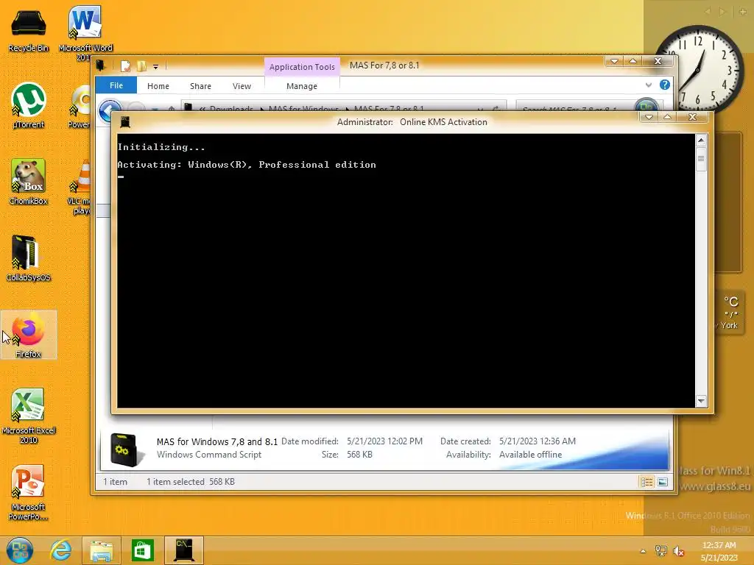
Task: Launch Internet Explorer from the taskbar
Action: (60, 550)
